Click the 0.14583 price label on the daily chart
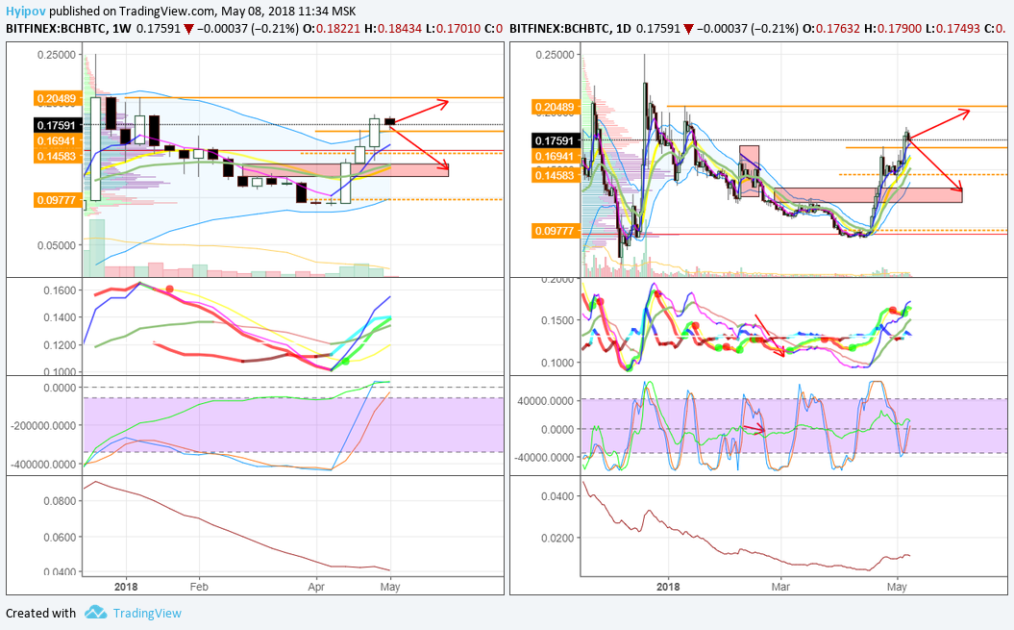 tap(555, 175)
